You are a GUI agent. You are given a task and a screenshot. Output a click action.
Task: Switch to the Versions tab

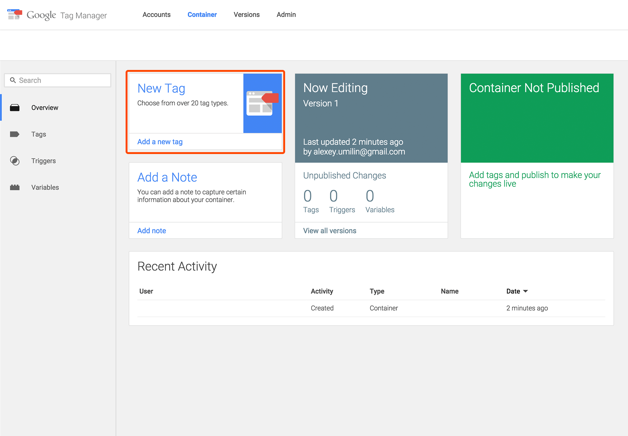[246, 15]
